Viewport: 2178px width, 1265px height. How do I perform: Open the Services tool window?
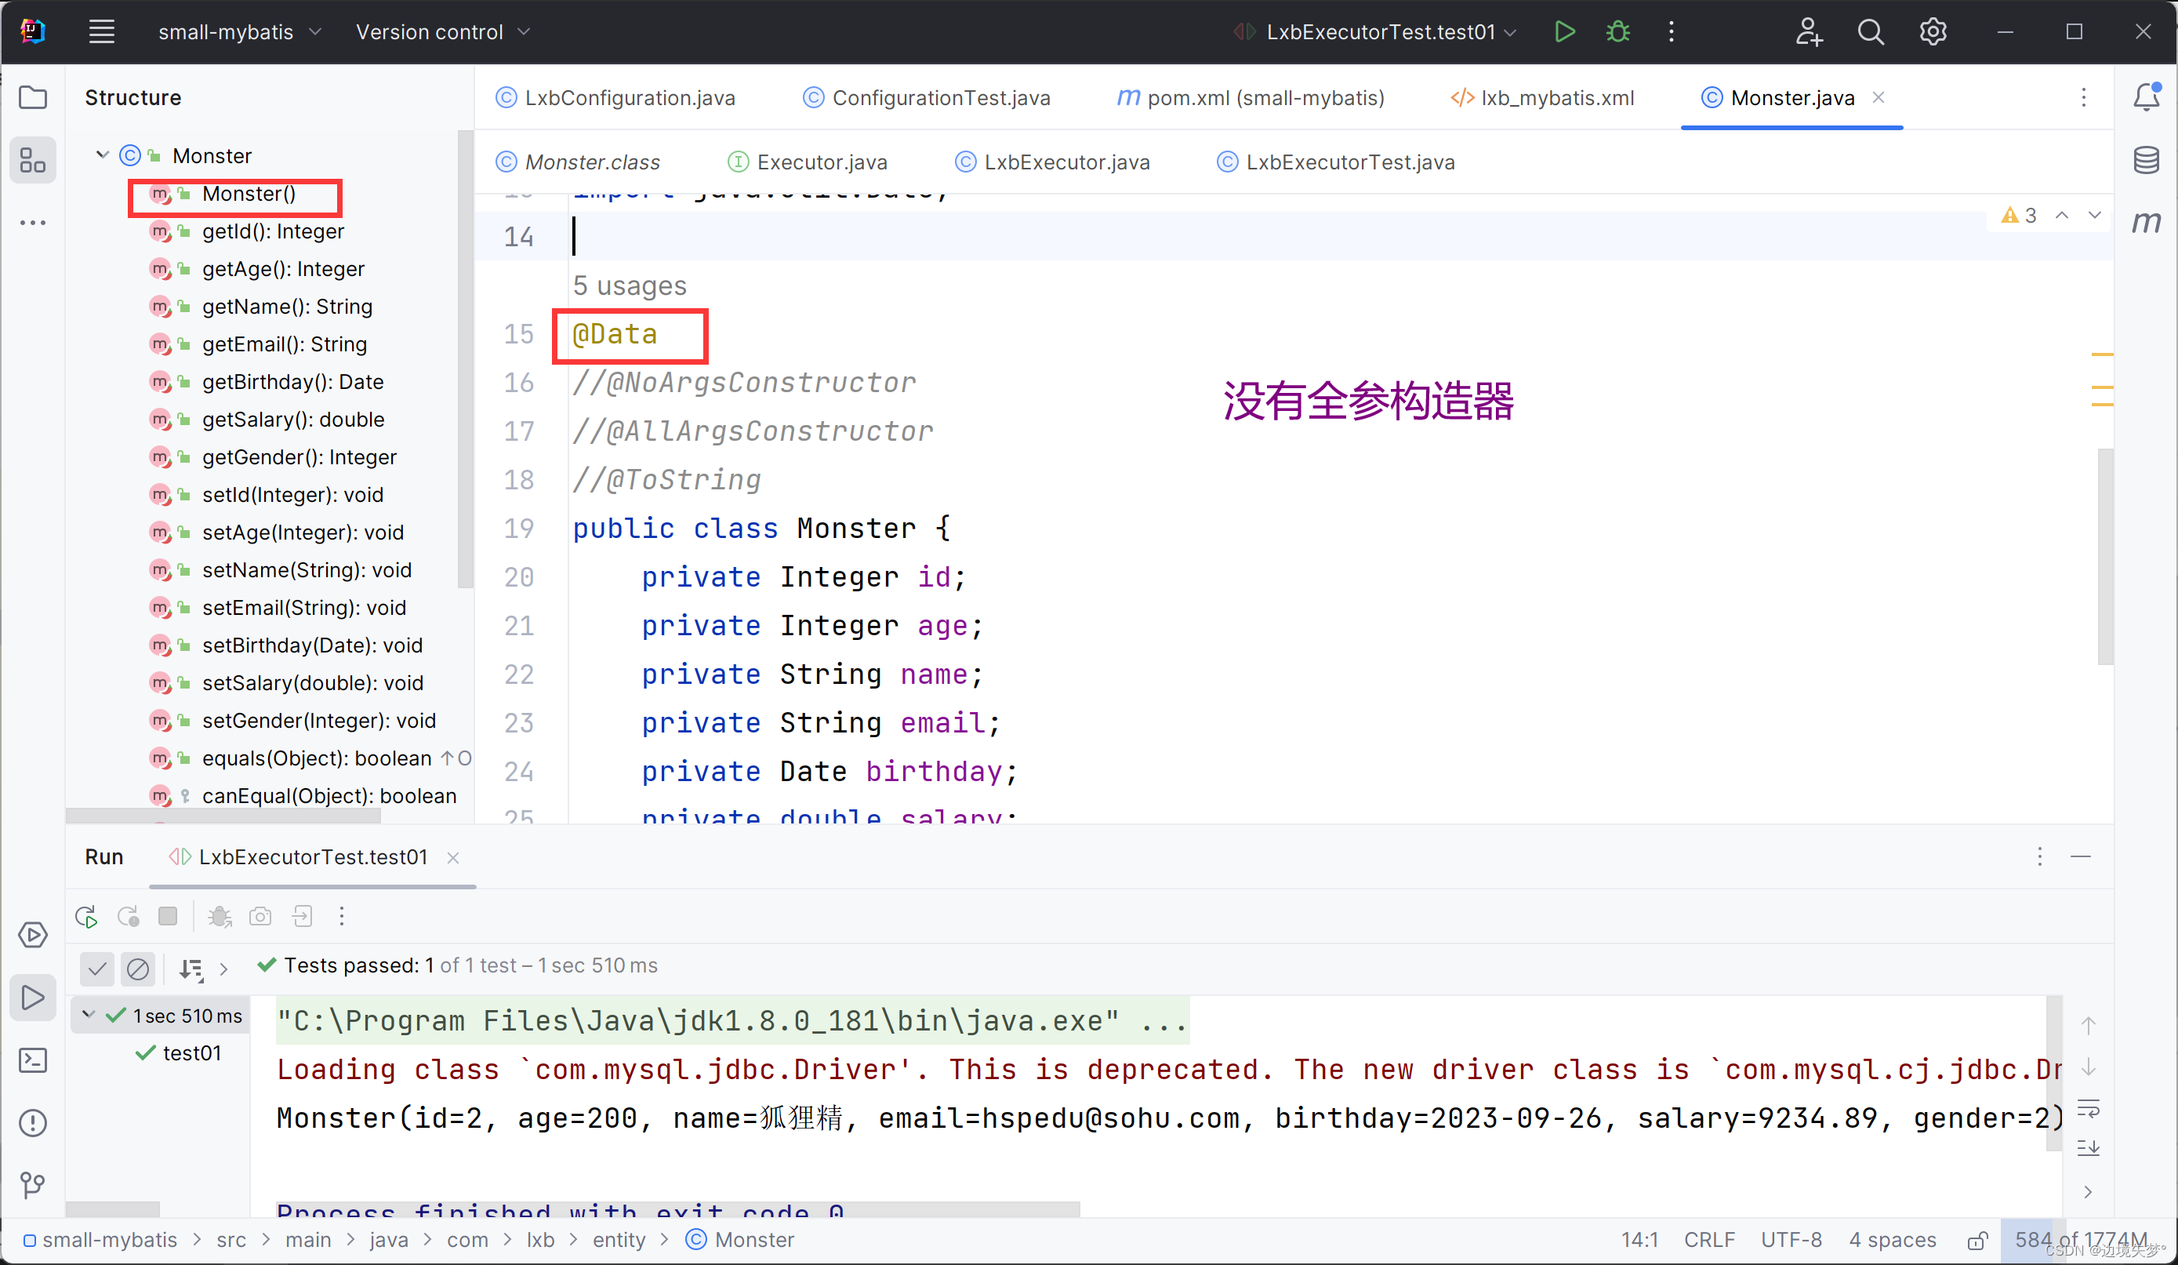pos(33,935)
